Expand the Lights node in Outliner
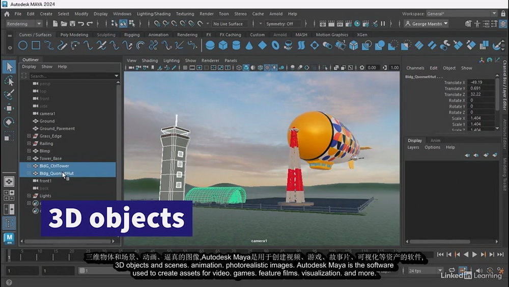The width and height of the screenshot is (509, 287). 29,196
